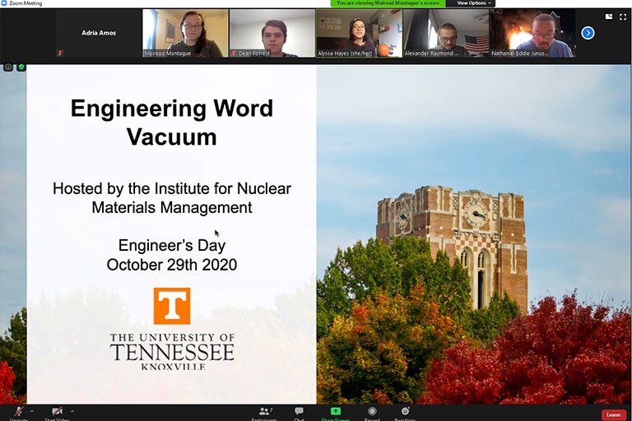Click the screen sharing notification banner
This screenshot has width=632, height=421.
[392, 3]
